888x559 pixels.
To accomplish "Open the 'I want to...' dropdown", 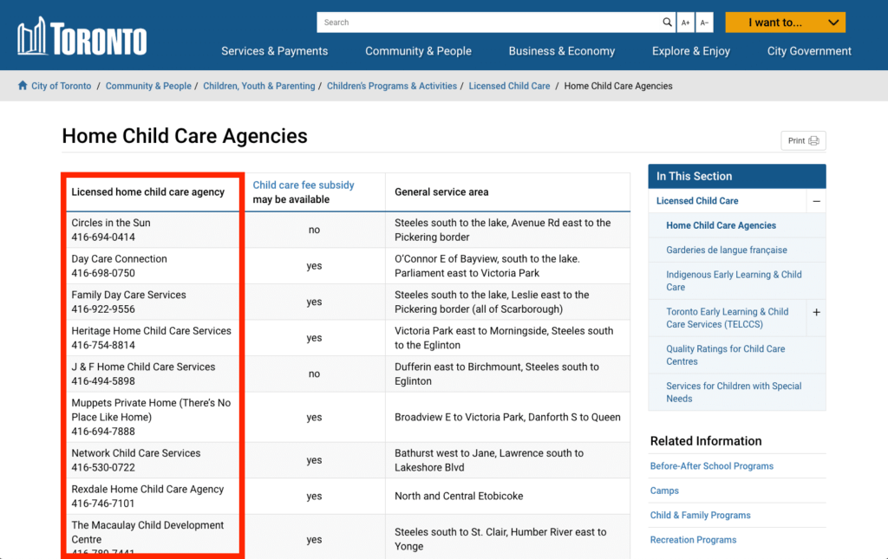I will tap(785, 23).
